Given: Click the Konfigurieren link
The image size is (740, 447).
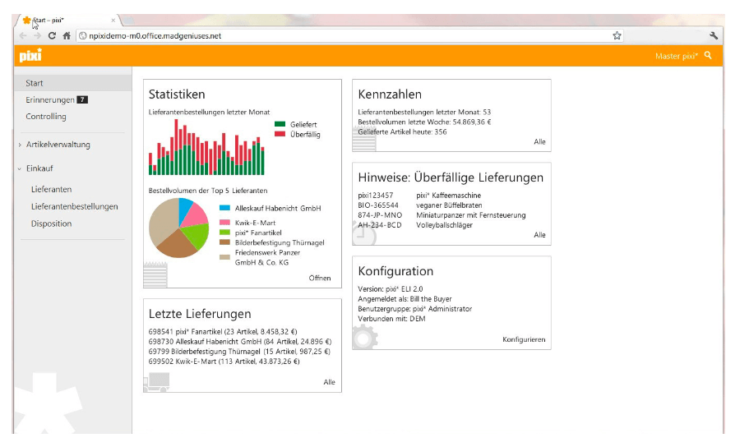Looking at the screenshot, I should tap(524, 339).
